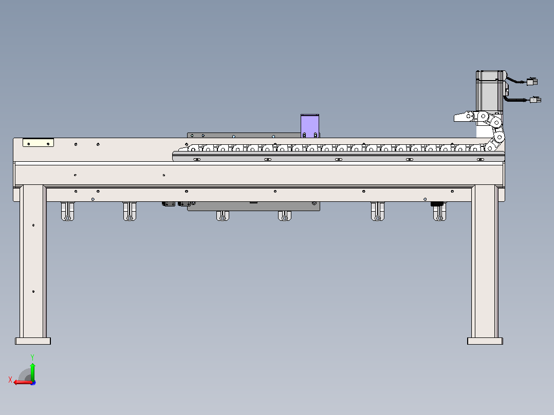
Task: Pick the right leg base foot plate
Action: tap(485, 341)
